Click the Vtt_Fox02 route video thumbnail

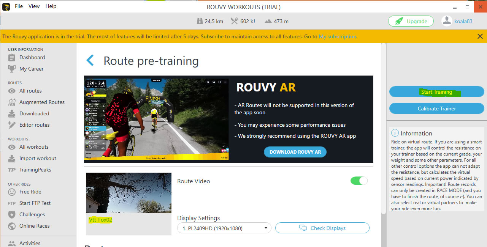point(128,193)
